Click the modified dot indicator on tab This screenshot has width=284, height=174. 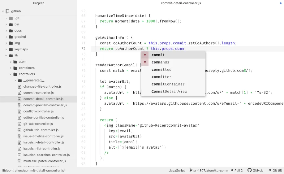(x=281, y=3)
